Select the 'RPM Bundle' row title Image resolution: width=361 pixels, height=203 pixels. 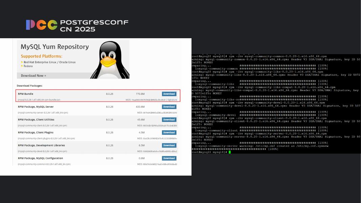[x=26, y=94]
